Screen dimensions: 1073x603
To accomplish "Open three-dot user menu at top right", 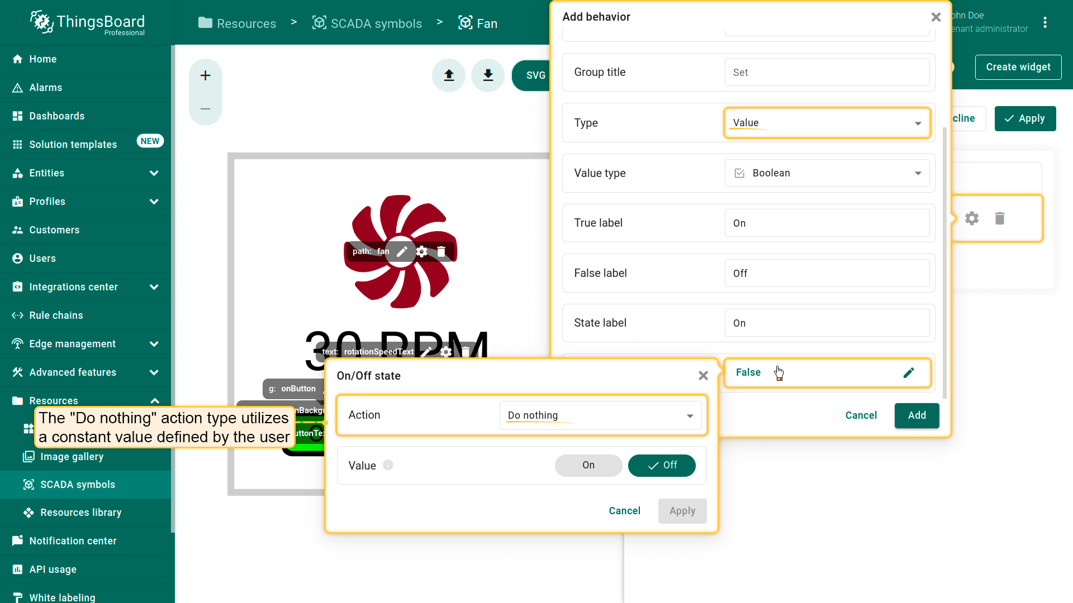I will tap(1044, 22).
